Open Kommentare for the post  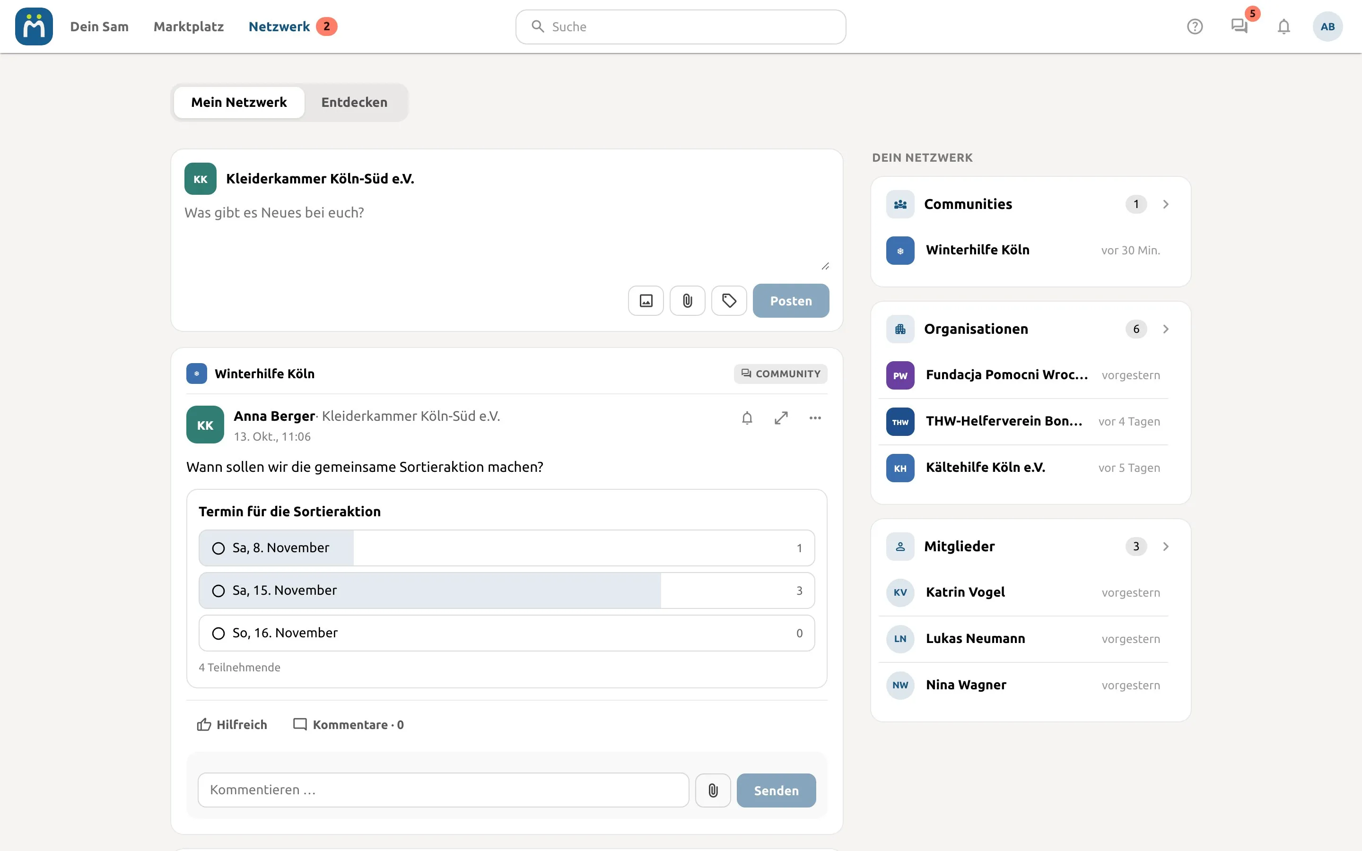tap(349, 724)
